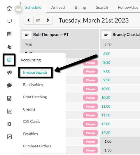Image resolution: width=140 pixels, height=155 pixels.
Task: Open the chat bubble messages icon
Action: click(9, 85)
